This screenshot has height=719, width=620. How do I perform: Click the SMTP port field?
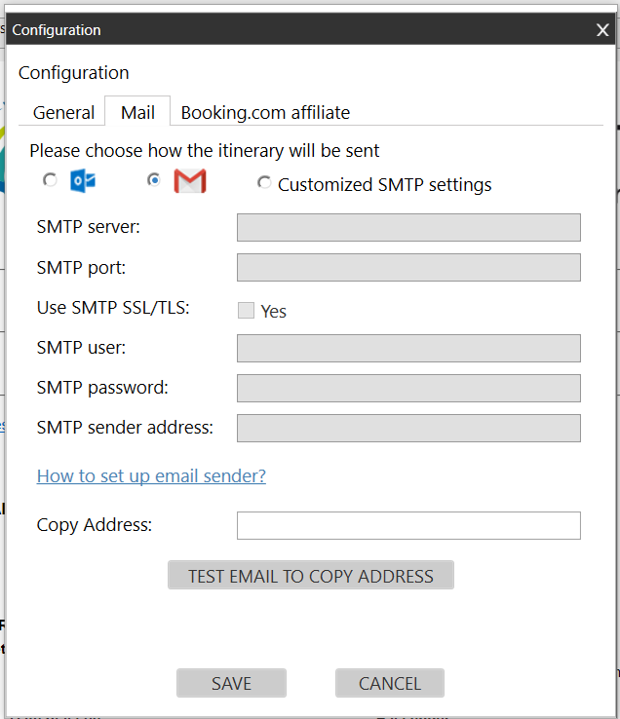408,268
